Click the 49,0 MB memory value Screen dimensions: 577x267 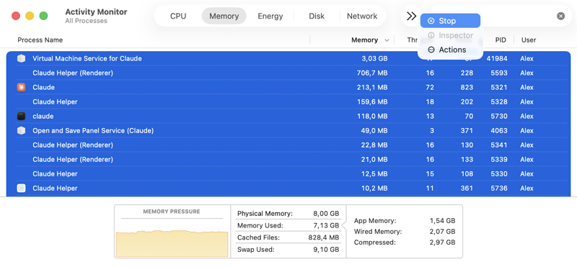374,130
